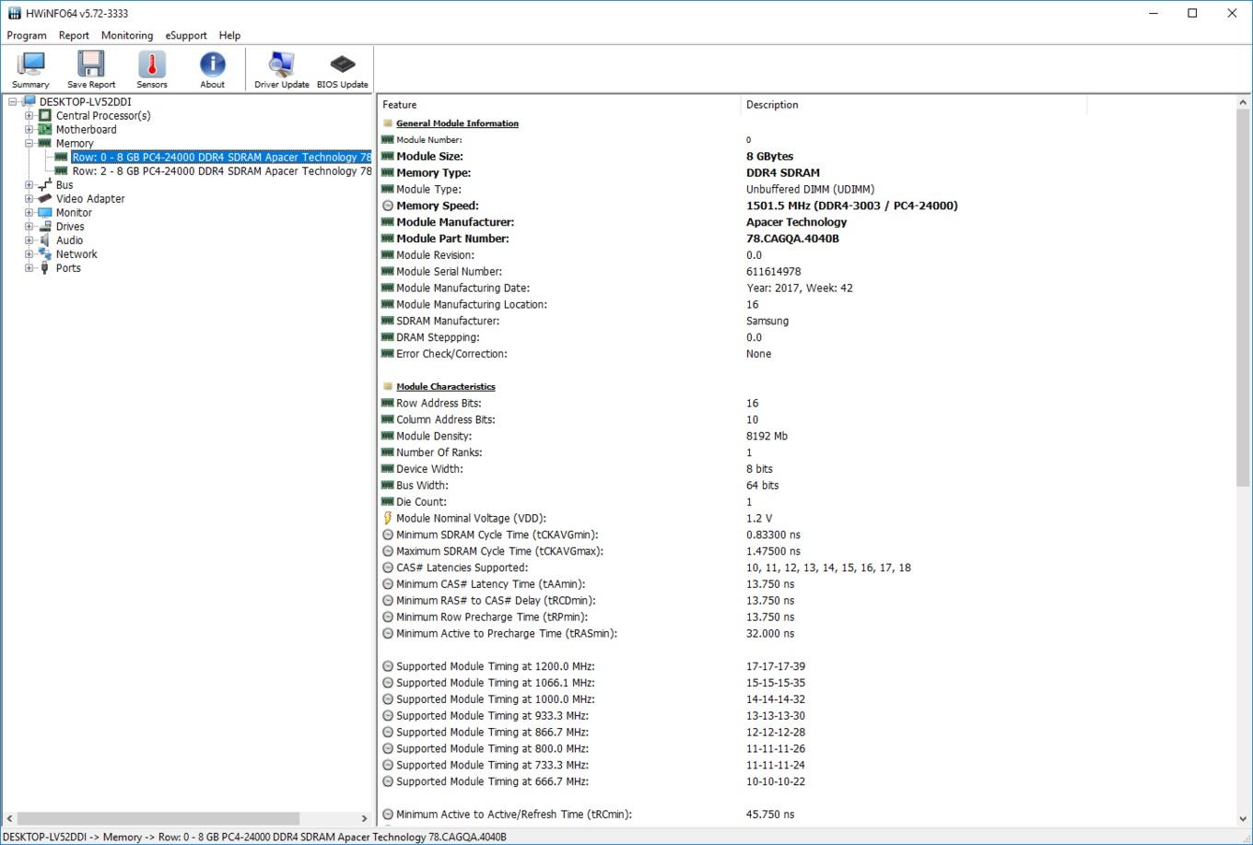Open the Program menu

(x=27, y=35)
